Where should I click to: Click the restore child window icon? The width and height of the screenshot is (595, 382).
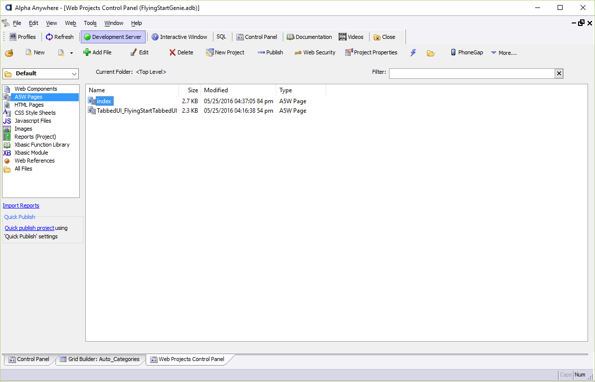pyautogui.click(x=582, y=23)
